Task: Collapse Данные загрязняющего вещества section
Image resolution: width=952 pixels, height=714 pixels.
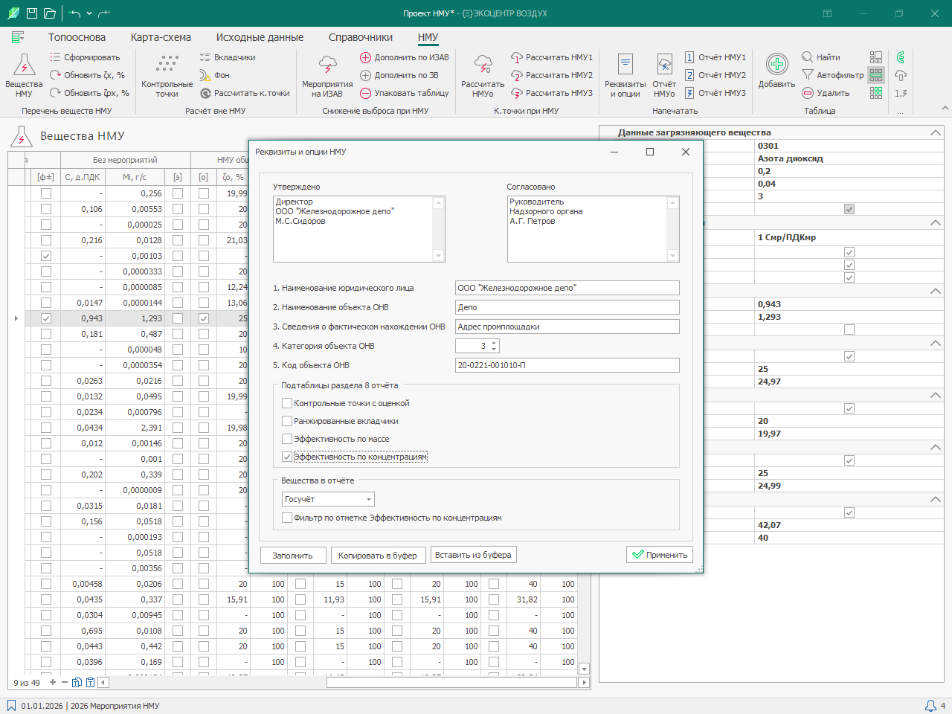Action: coord(935,132)
